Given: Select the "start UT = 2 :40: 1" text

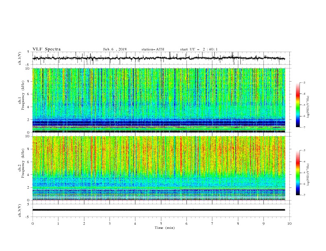Looking at the screenshot, I should pos(199,49).
